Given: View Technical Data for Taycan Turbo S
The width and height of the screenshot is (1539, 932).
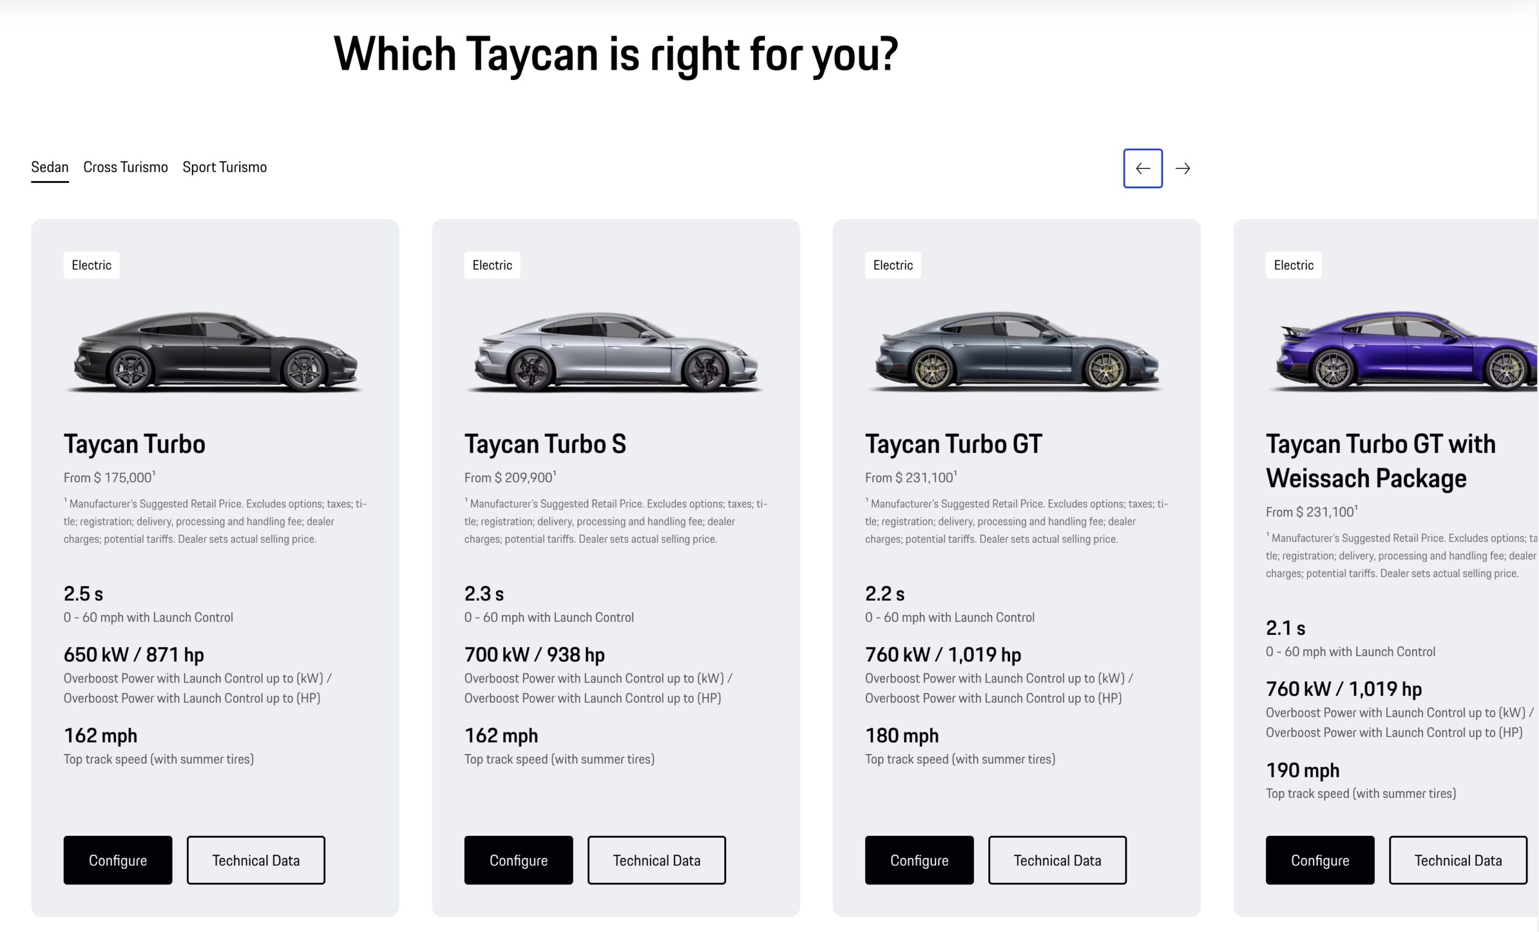Looking at the screenshot, I should pyautogui.click(x=656, y=860).
